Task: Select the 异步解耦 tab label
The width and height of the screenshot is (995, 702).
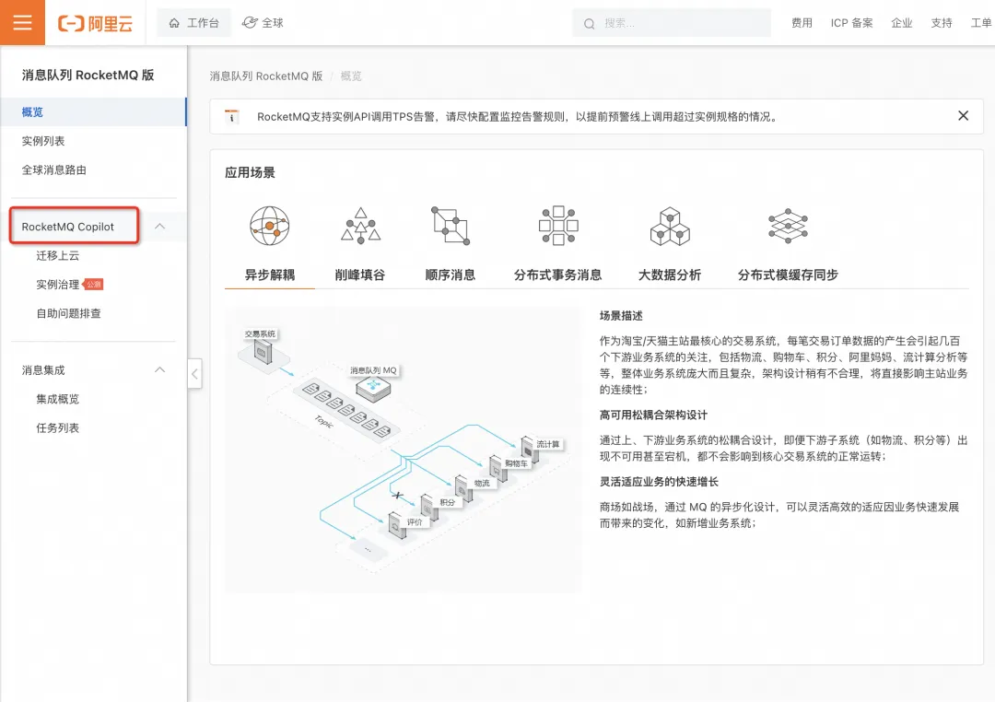Action: point(270,275)
